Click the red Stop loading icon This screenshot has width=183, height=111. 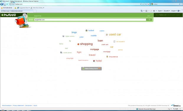click(148, 4)
